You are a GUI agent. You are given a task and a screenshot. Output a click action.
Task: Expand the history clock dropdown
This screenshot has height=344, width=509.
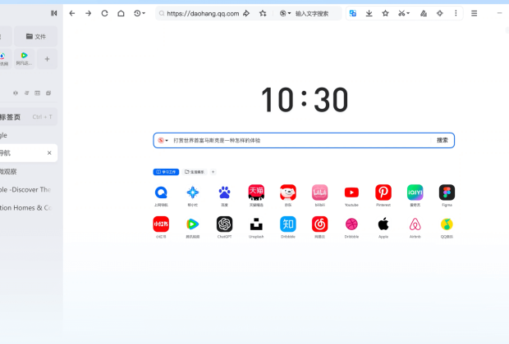[140, 13]
